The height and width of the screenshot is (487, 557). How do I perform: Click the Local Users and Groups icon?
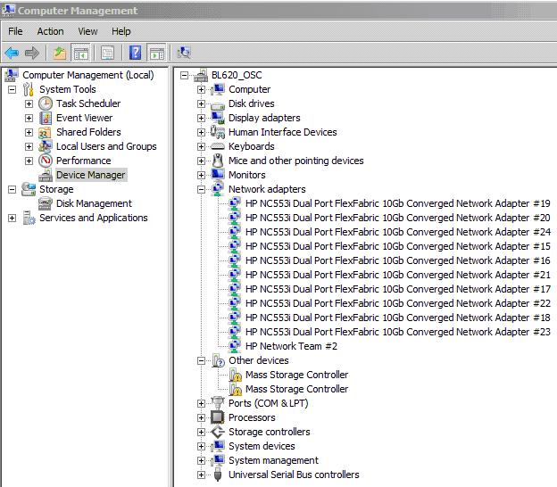click(x=46, y=146)
